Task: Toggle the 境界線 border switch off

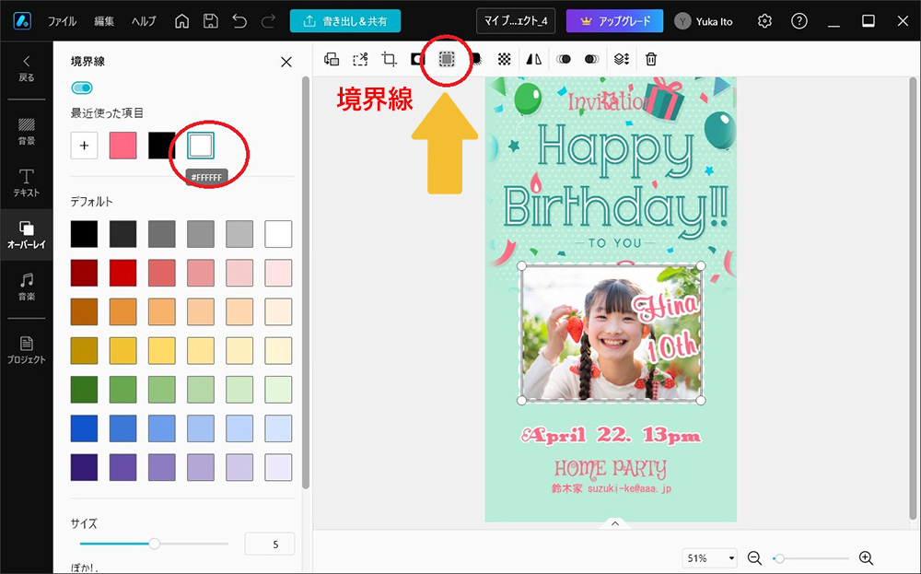Action: click(82, 88)
